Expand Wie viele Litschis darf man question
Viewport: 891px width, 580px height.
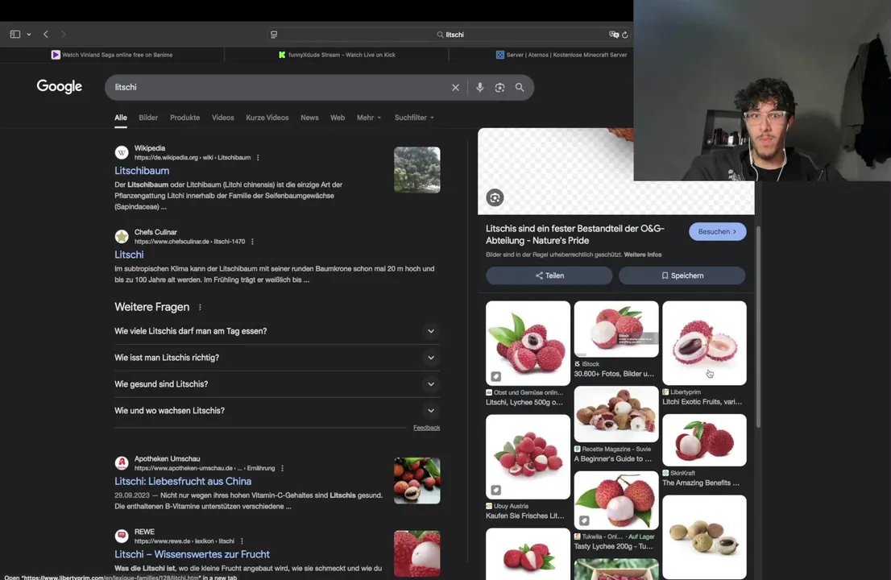(x=277, y=331)
